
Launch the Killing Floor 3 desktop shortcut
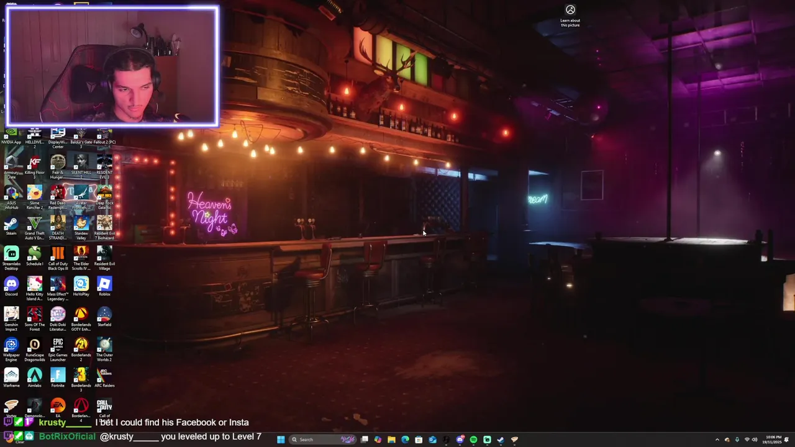pos(34,166)
